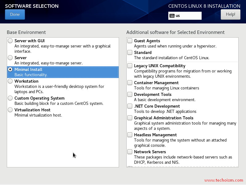
Task: Click the keyboard layout icon
Action: pyautogui.click(x=172, y=16)
